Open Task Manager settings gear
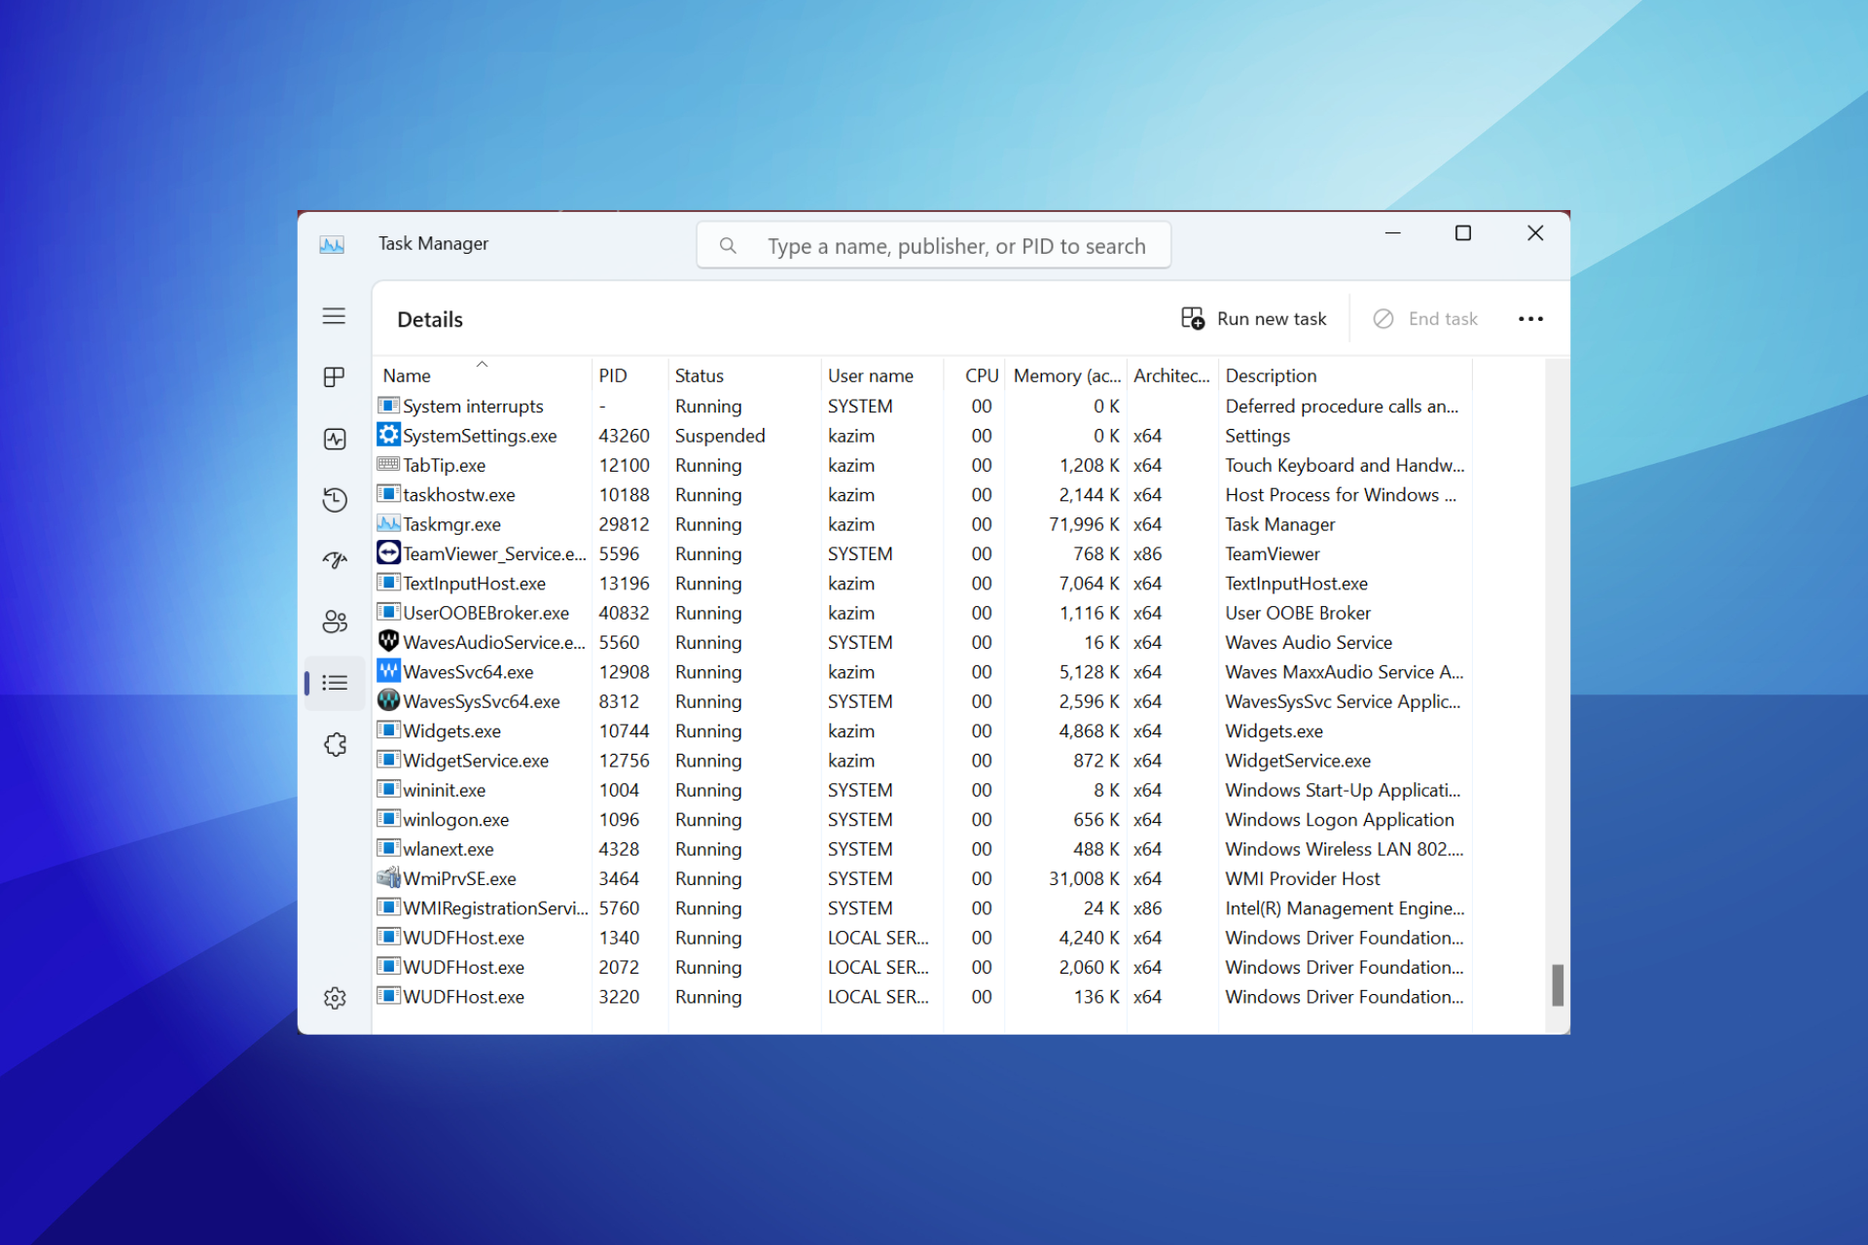This screenshot has width=1868, height=1245. [x=335, y=998]
